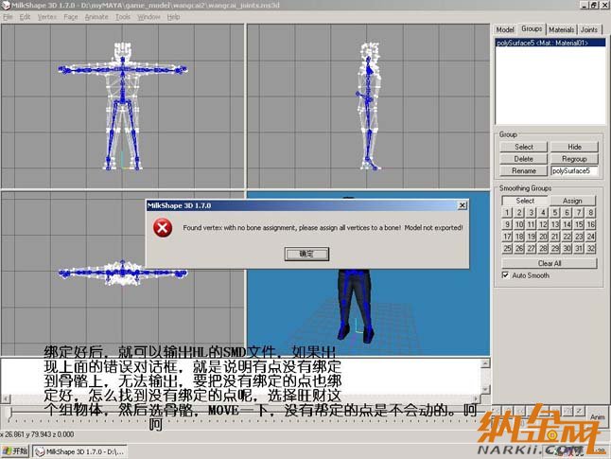The width and height of the screenshot is (611, 459).
Task: Open the Window menu
Action: pos(148,17)
